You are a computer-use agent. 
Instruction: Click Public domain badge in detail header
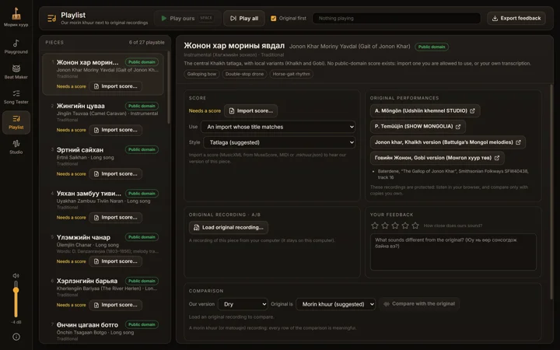(x=432, y=47)
